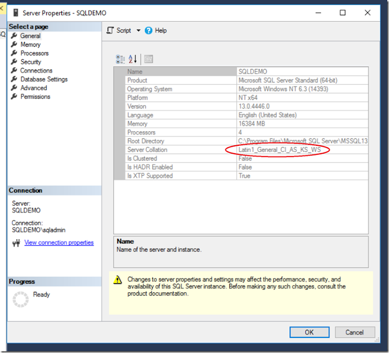Select the Operating System property label

150,89
